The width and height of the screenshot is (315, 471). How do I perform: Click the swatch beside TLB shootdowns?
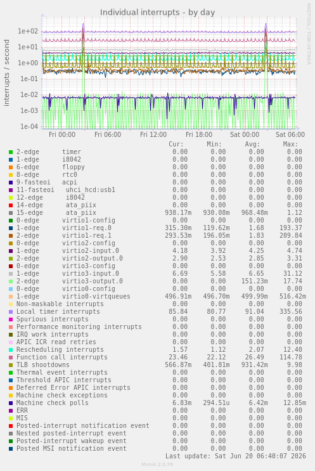click(x=11, y=365)
